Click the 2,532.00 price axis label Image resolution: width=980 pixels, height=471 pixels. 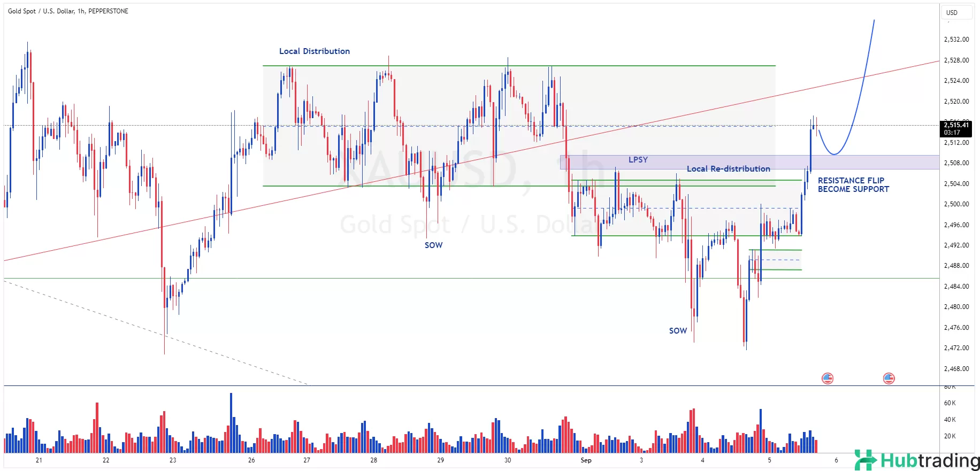point(956,40)
